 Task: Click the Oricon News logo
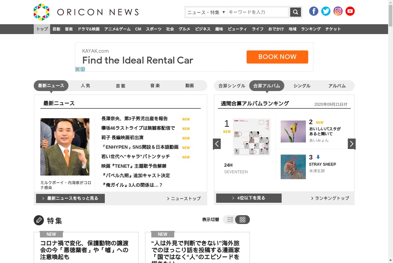tap(86, 12)
